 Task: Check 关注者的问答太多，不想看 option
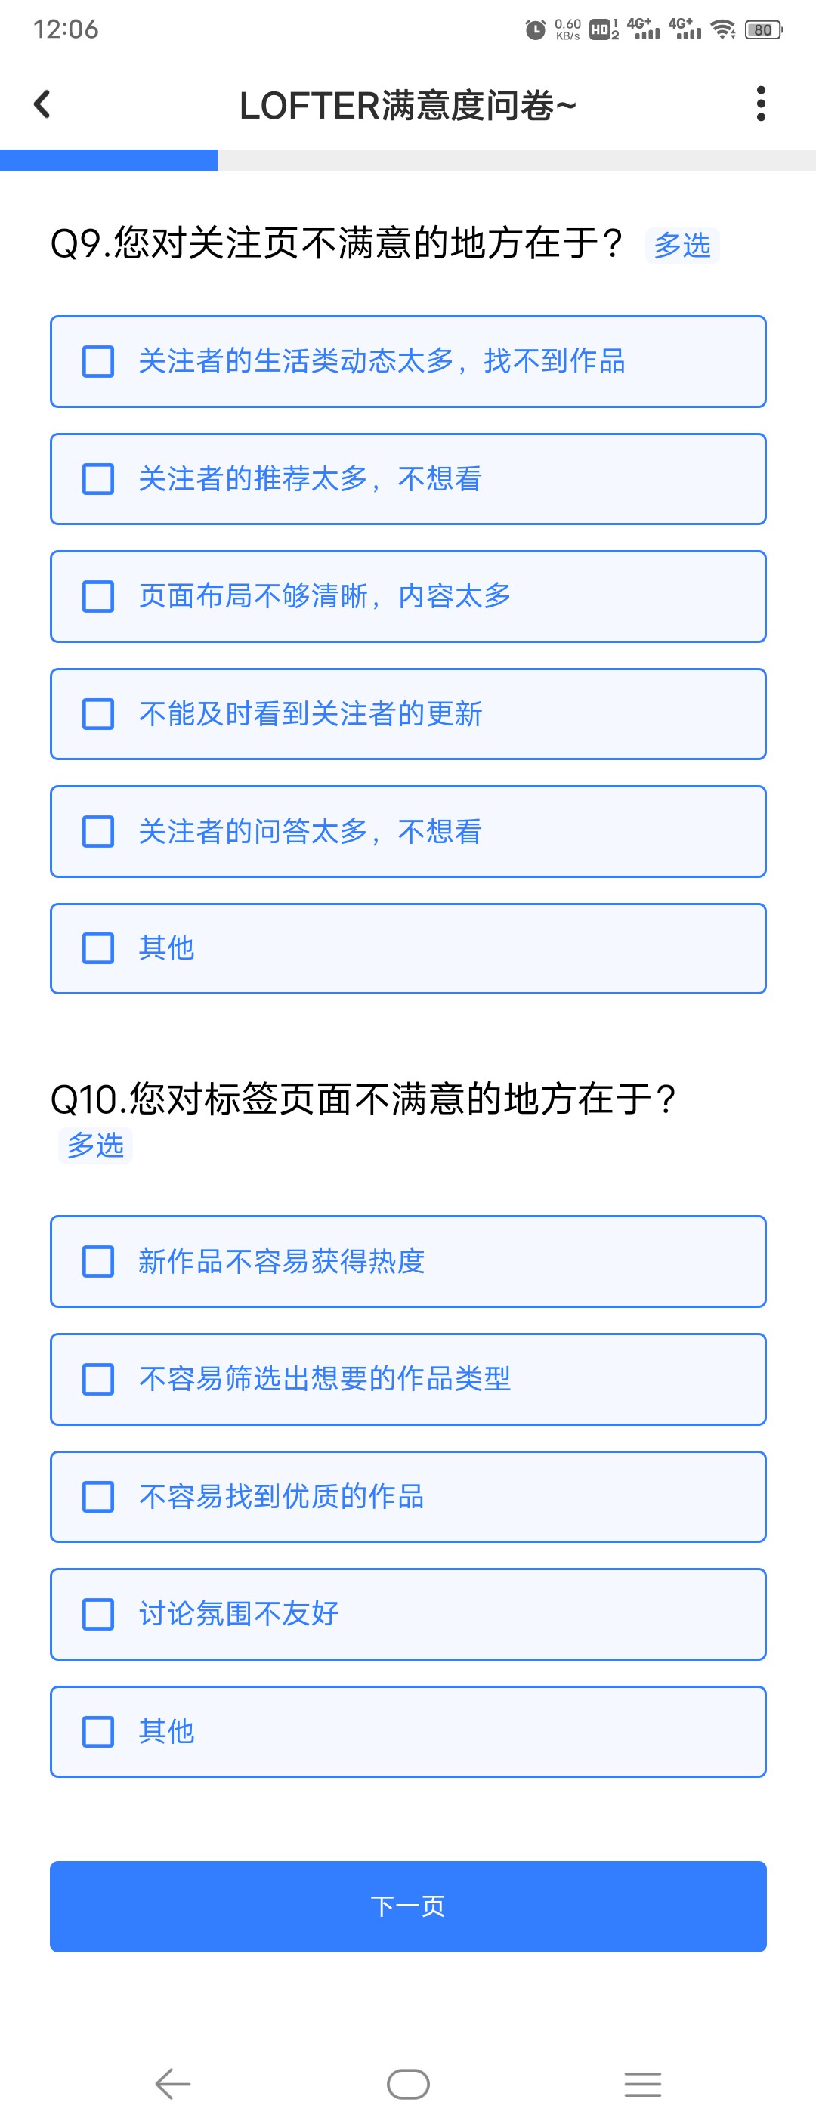tap(408, 831)
